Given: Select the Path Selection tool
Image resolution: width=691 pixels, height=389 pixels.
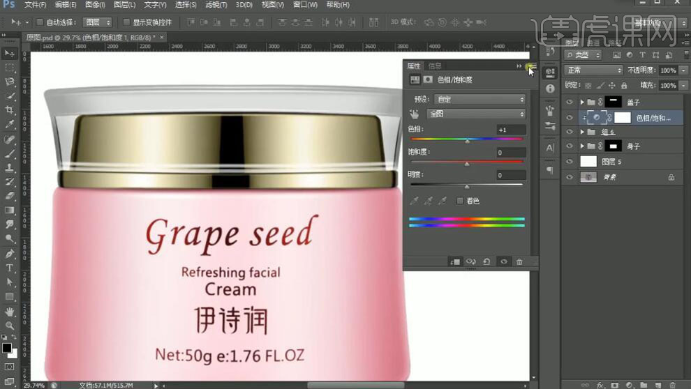Looking at the screenshot, I should 9,282.
